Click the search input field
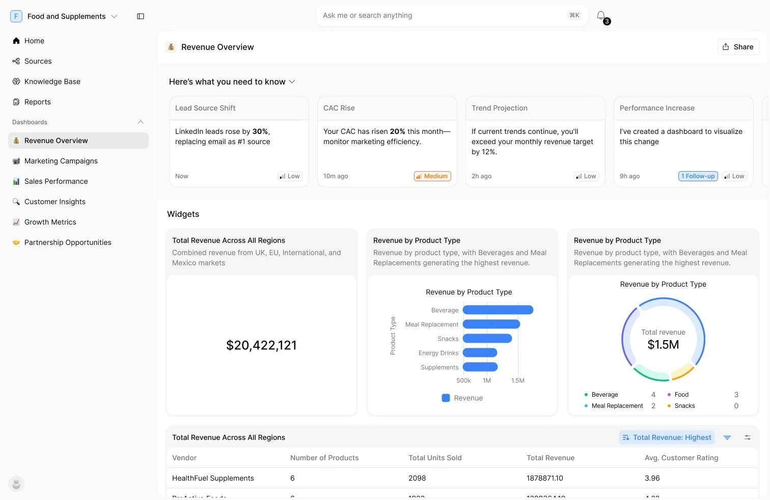Screen dimensions: 770x500 point(452,15)
